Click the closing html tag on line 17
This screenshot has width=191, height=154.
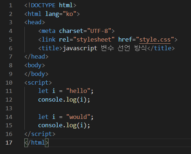tap(36, 143)
